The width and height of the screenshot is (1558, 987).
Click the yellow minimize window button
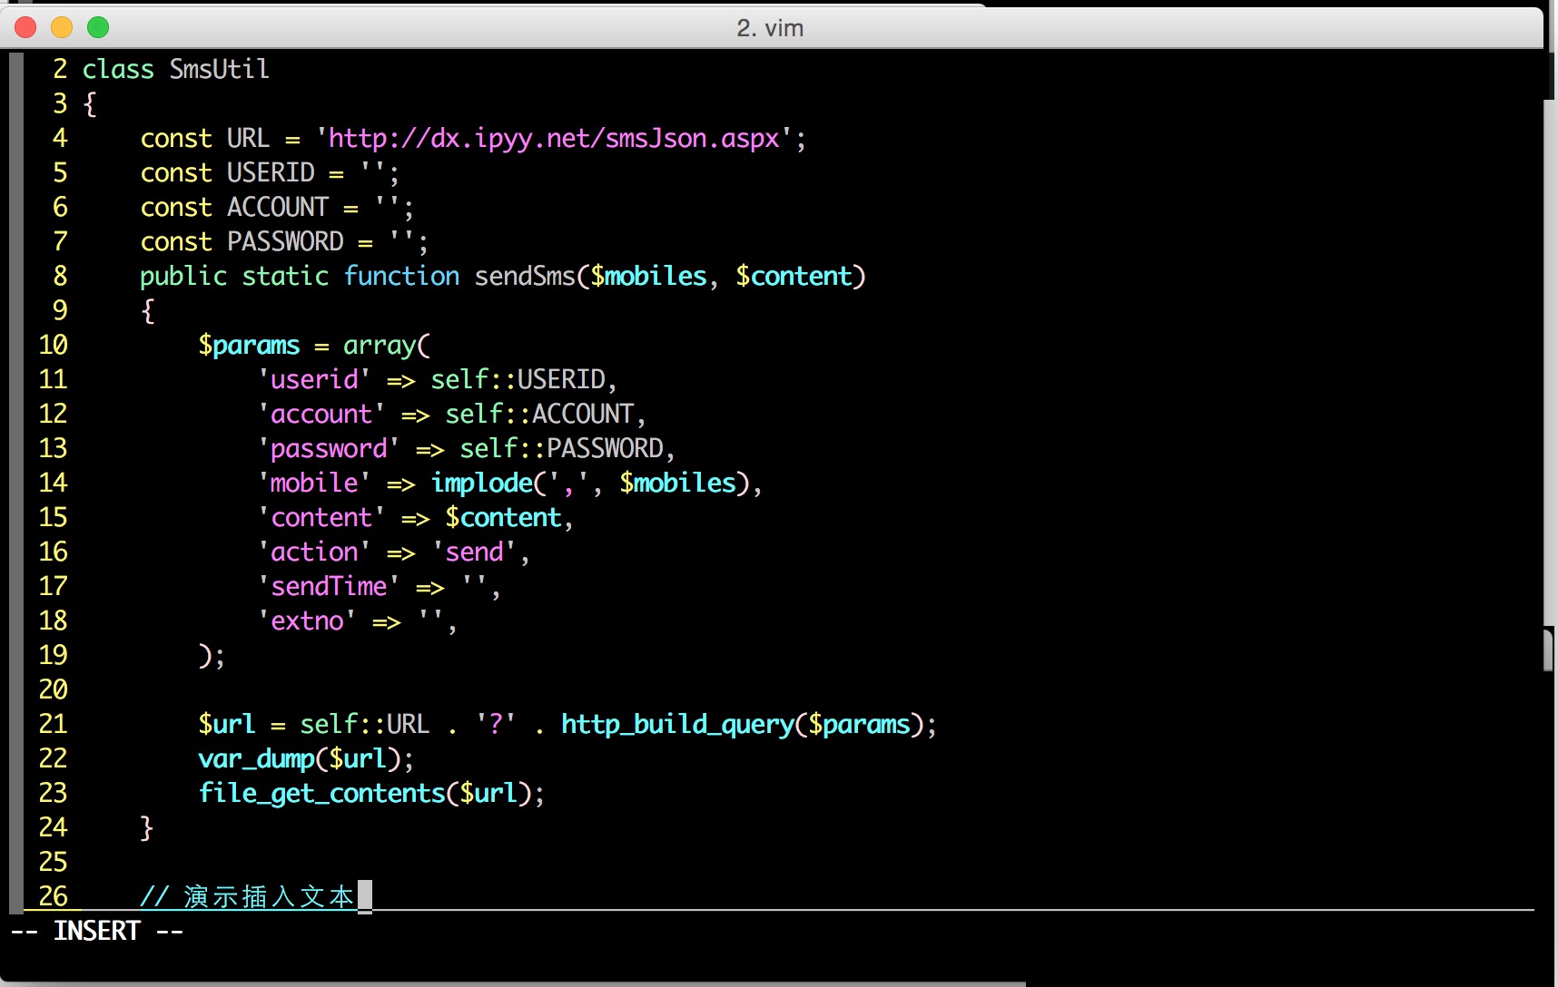point(62,27)
